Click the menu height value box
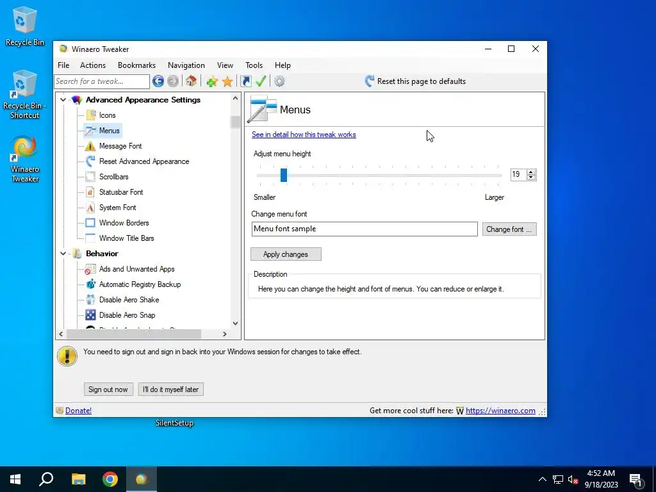 coord(518,174)
